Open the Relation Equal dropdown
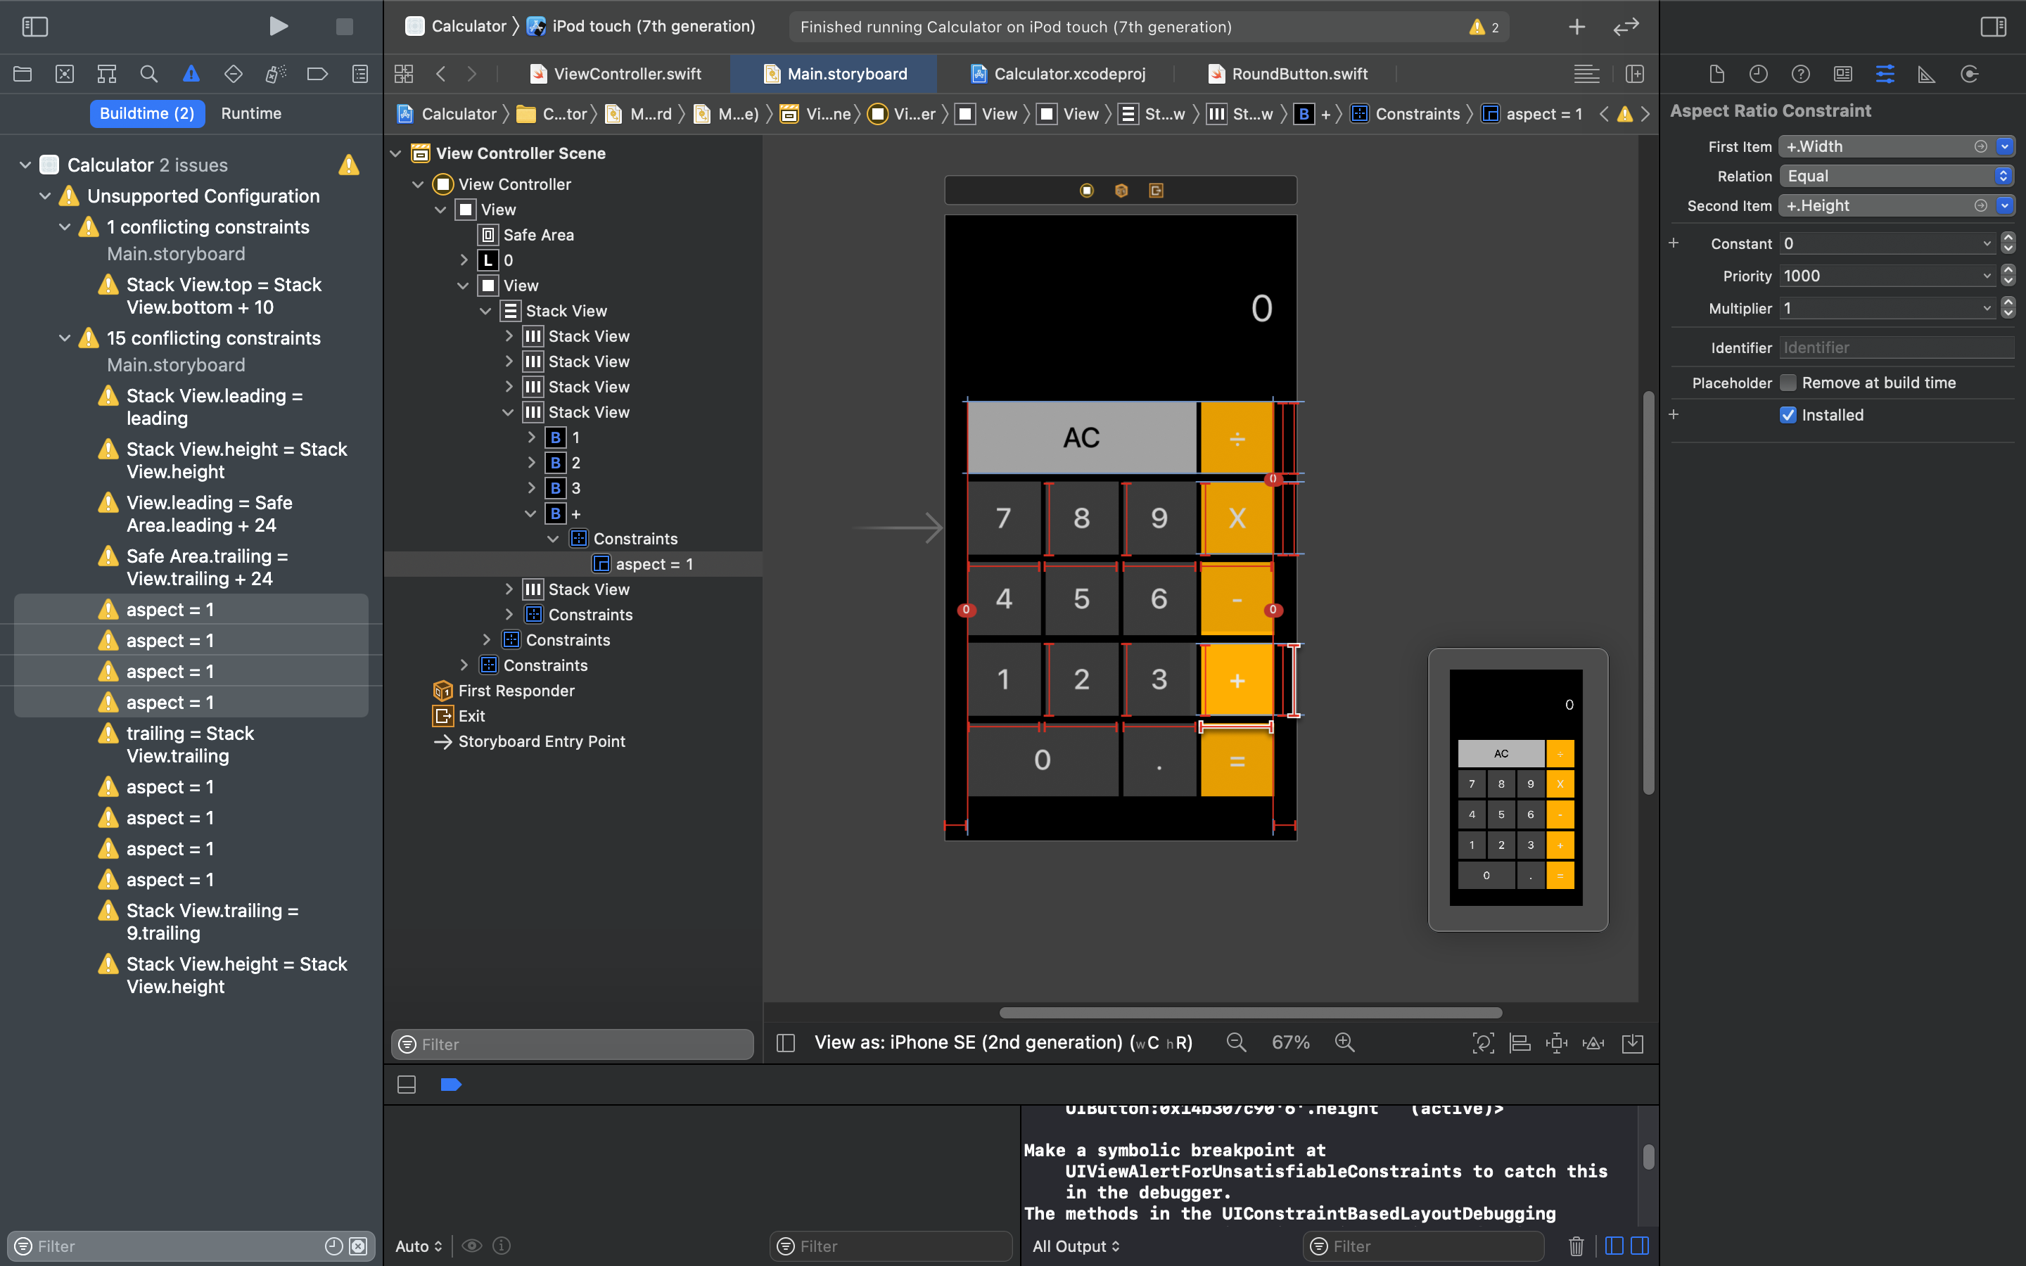This screenshot has height=1266, width=2026. (x=1895, y=176)
